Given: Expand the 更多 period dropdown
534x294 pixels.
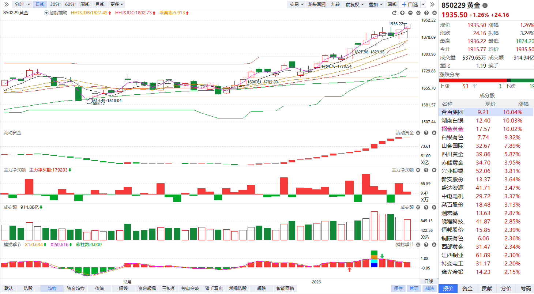Looking at the screenshot, I should [117, 4].
